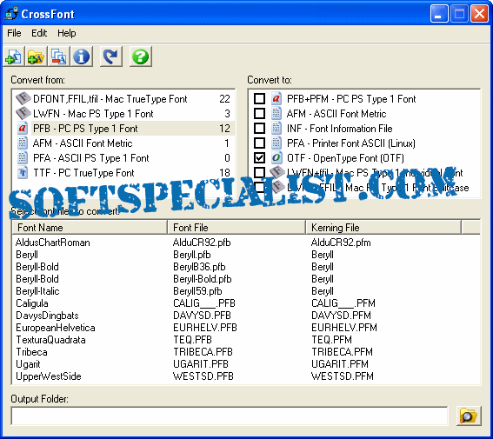The height and width of the screenshot is (439, 493).
Task: Click the Kerning File column header
Action: pyautogui.click(x=383, y=227)
